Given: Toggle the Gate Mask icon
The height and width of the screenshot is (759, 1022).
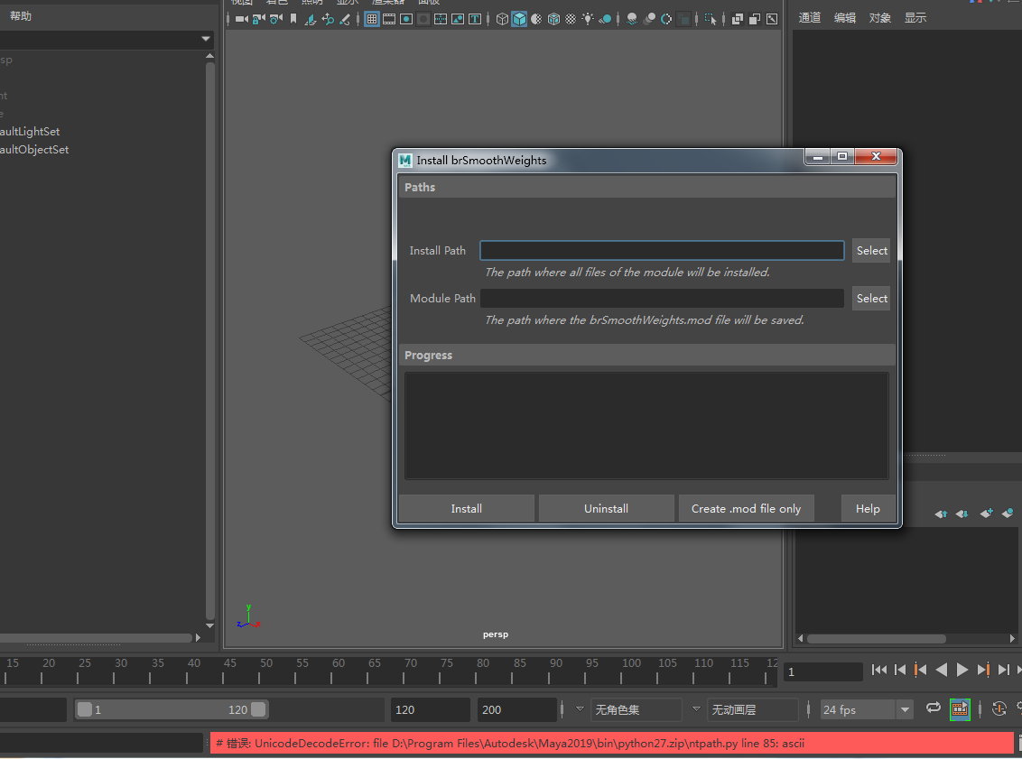Looking at the screenshot, I should (423, 19).
